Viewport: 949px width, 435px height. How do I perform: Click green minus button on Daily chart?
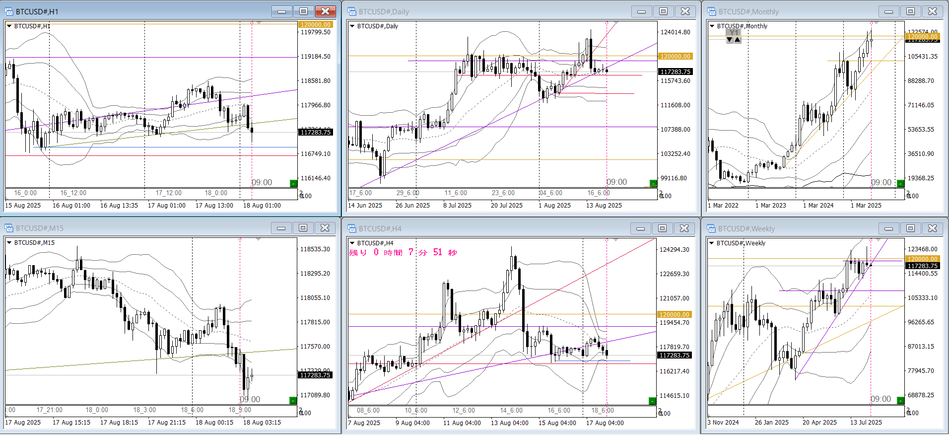653,184
